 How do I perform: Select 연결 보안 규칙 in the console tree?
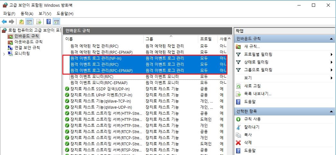point(27,47)
